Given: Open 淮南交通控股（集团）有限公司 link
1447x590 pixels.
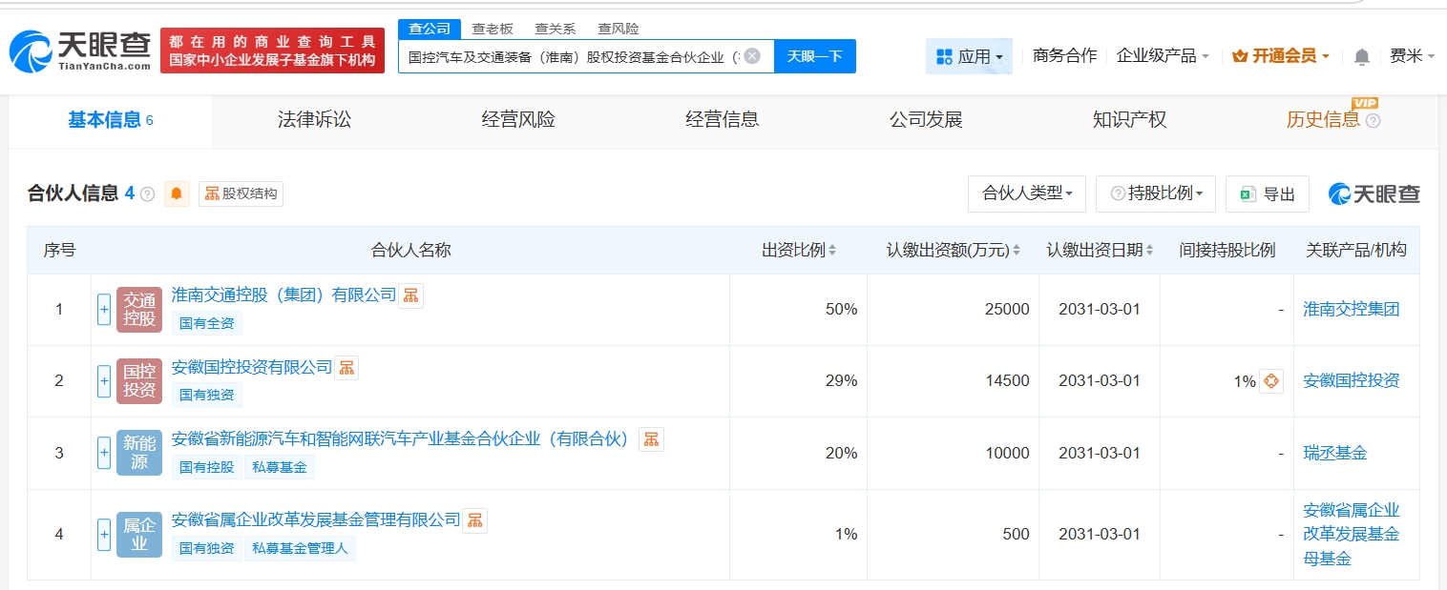Looking at the screenshot, I should click(x=283, y=295).
